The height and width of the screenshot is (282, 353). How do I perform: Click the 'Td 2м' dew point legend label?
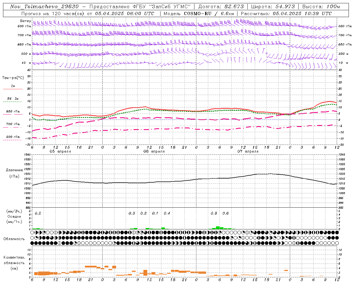click(x=13, y=99)
